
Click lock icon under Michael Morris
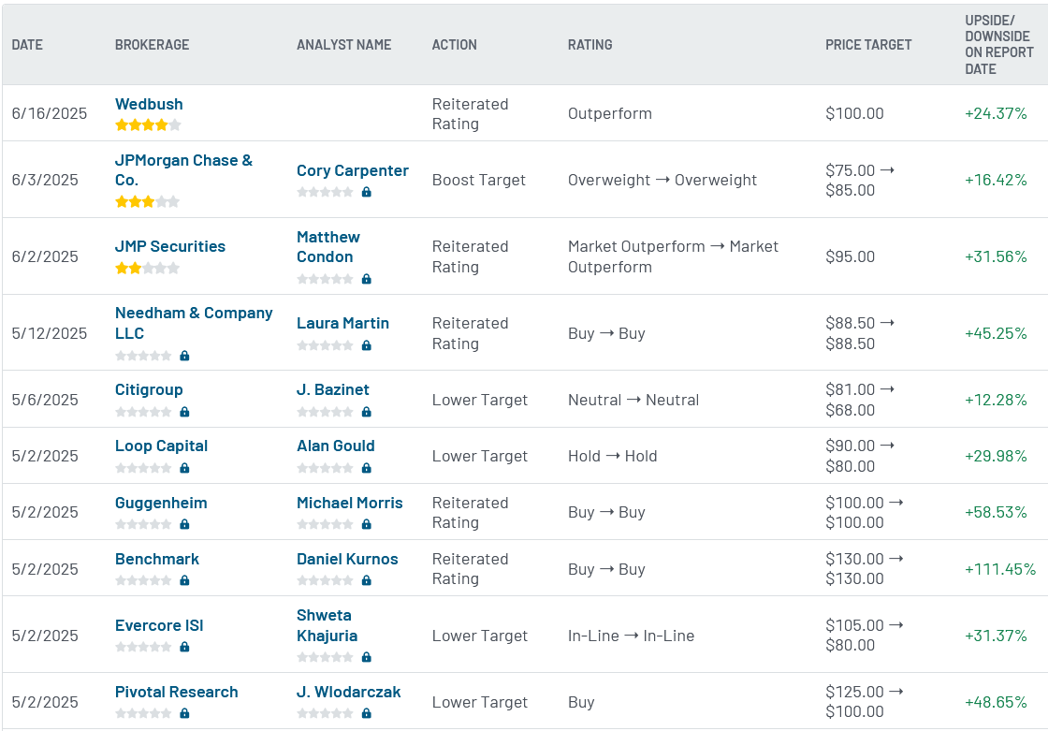[366, 524]
